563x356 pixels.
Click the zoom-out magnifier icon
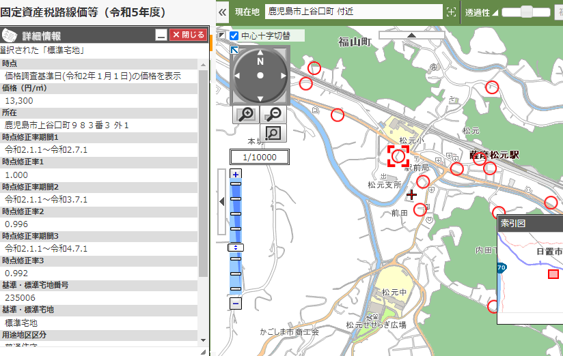(275, 115)
